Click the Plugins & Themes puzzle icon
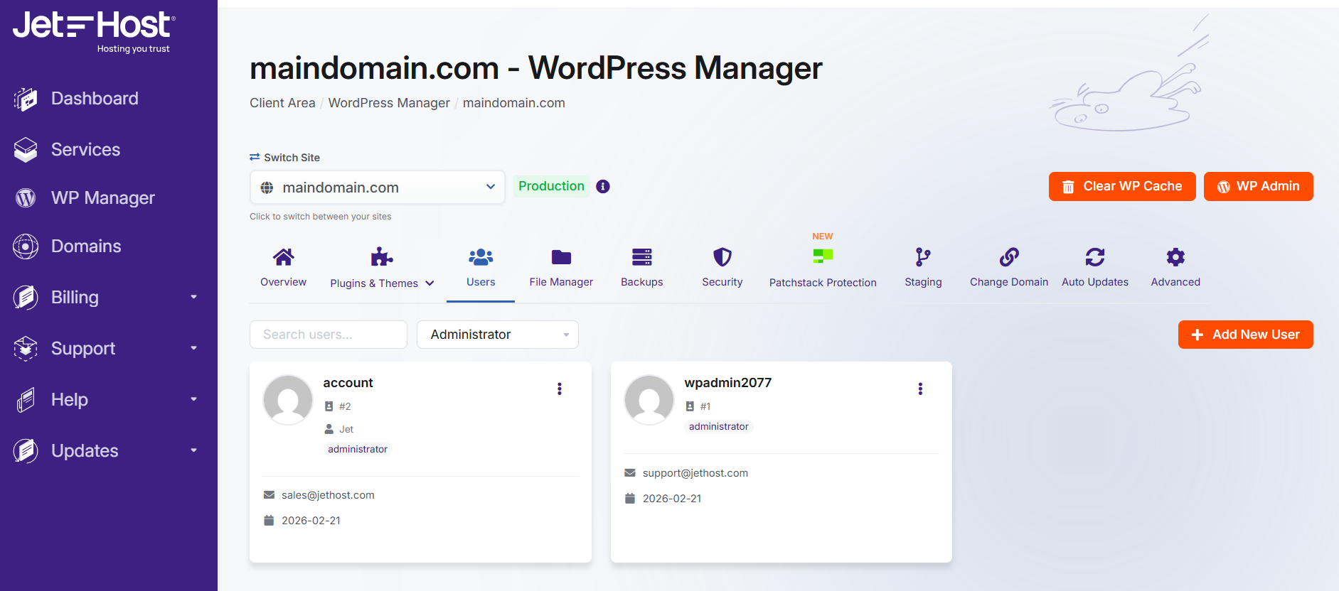This screenshot has width=1339, height=591. (x=382, y=256)
